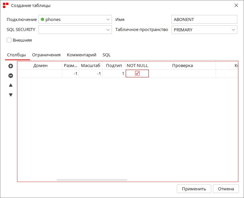Click the Имя field containing ABONENT
Image resolution: width=244 pixels, height=198 pixels.
[204, 19]
